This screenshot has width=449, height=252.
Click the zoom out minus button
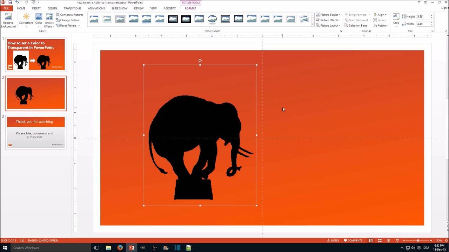pos(404,240)
